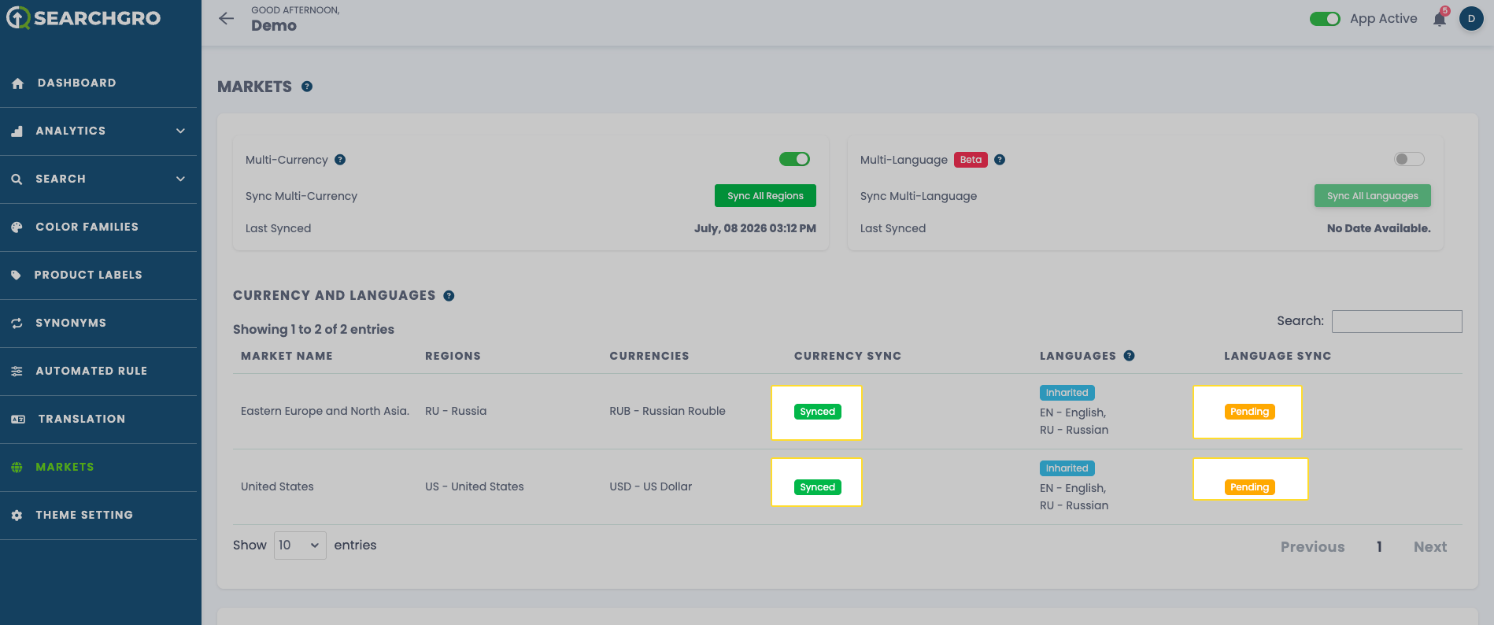The width and height of the screenshot is (1494, 625).
Task: Click the Search magnifier icon in sidebar
Action: 17,179
